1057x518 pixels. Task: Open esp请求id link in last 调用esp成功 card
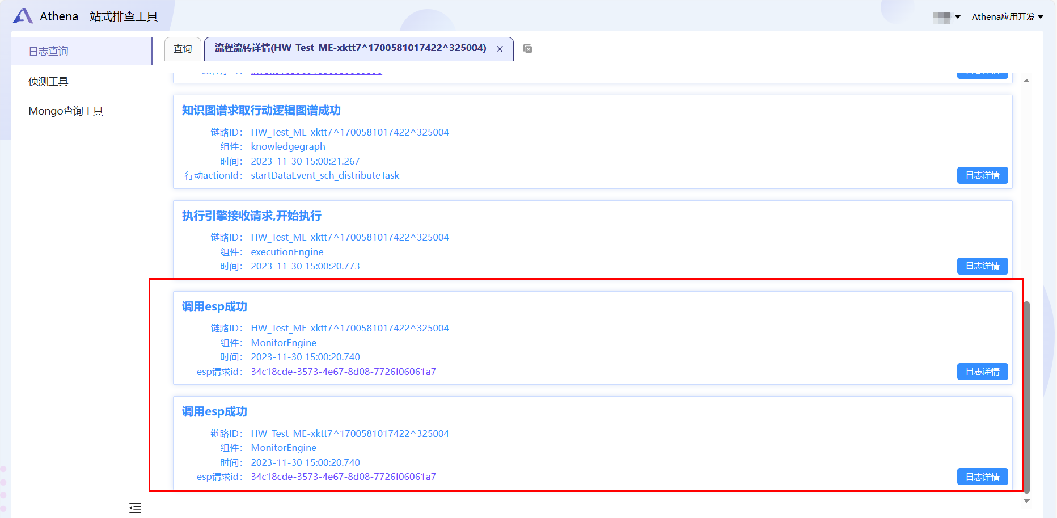coord(343,477)
